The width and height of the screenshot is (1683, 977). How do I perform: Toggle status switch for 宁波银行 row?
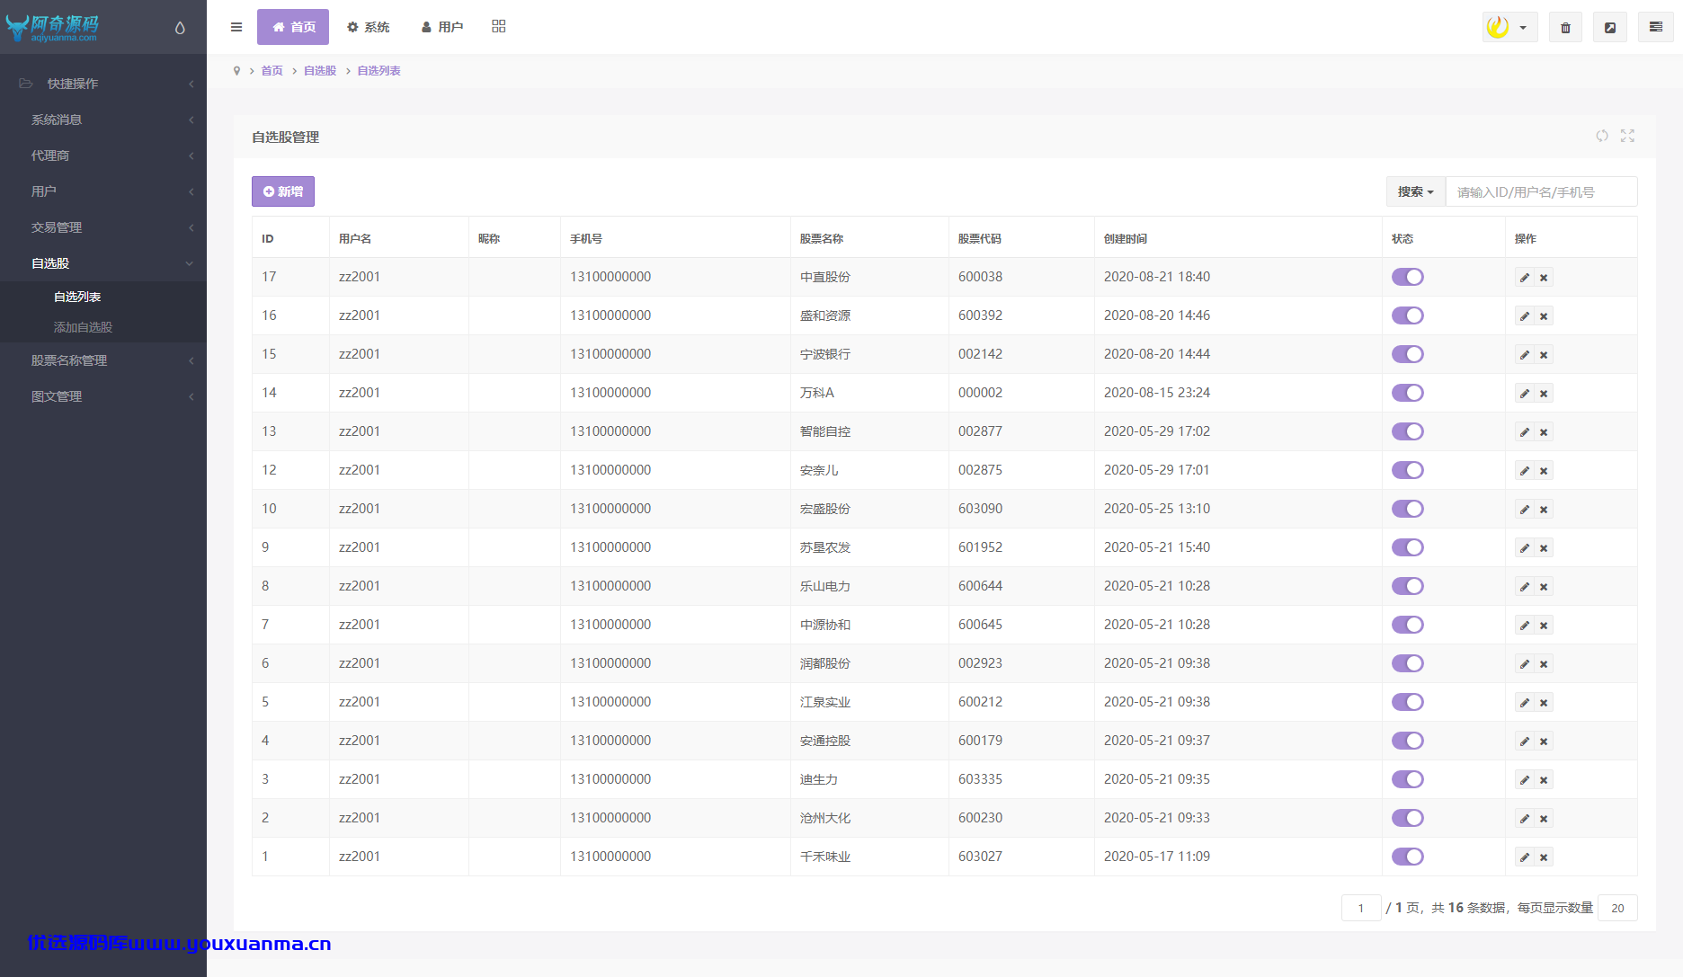[x=1408, y=354]
